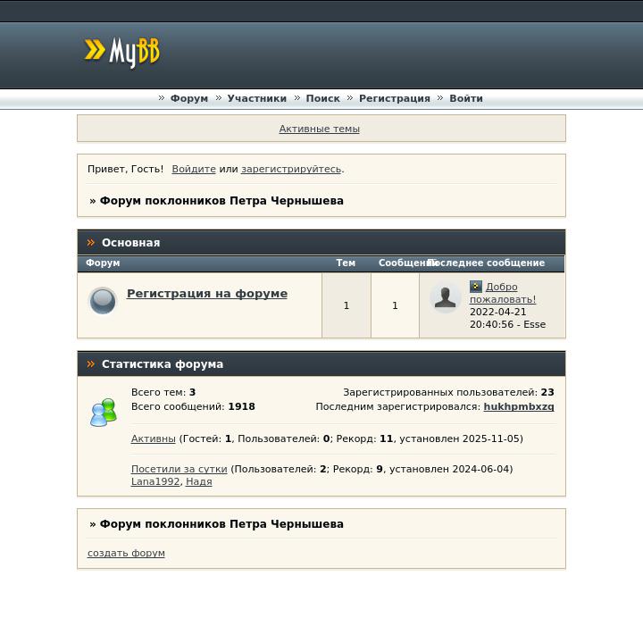
Task: Open the Участники menu item
Action: [x=256, y=98]
